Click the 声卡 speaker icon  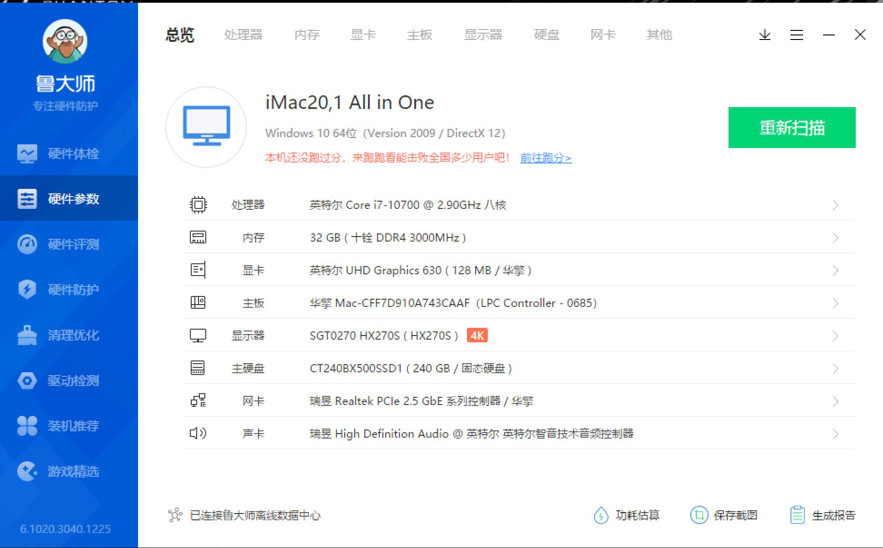pyautogui.click(x=198, y=433)
